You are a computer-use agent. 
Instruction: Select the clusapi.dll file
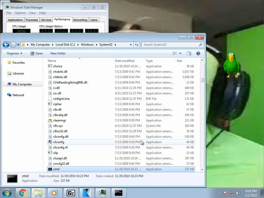coord(60,158)
